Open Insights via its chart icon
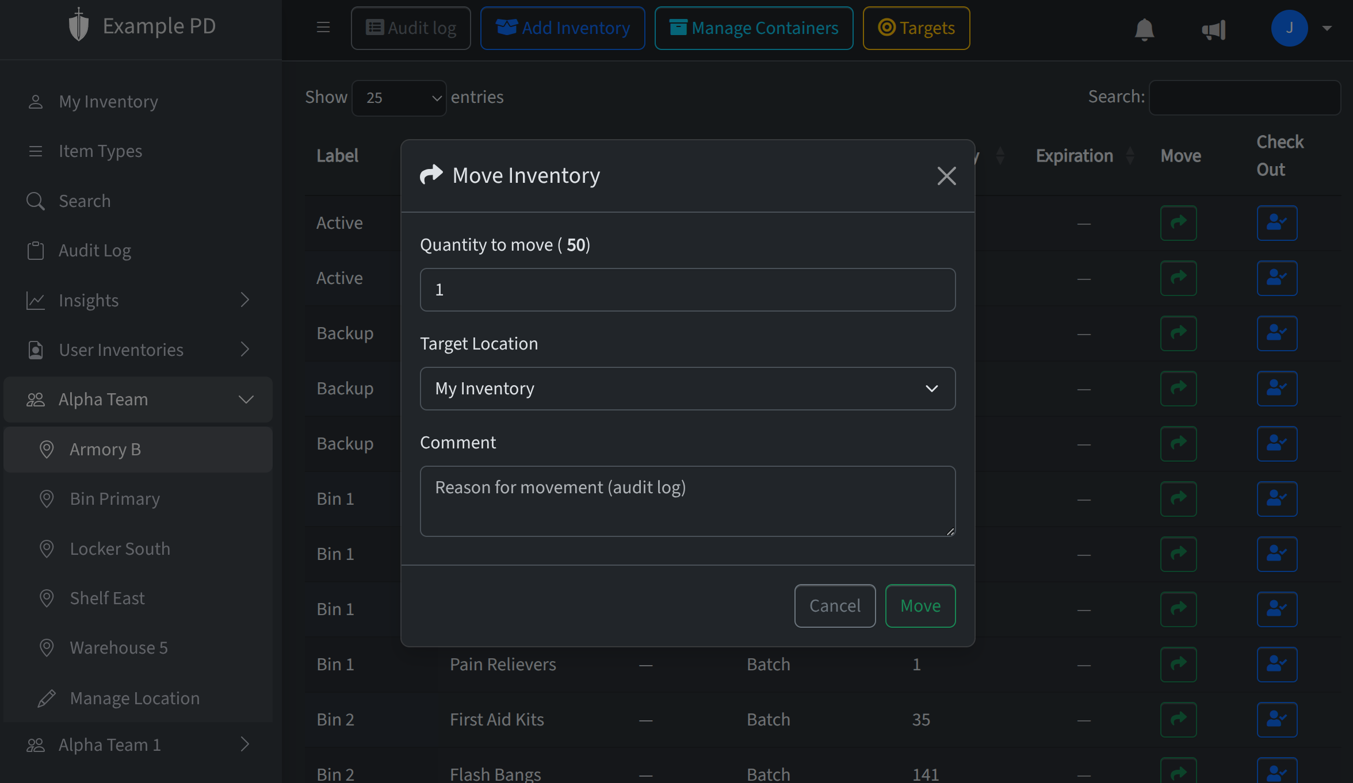 (x=36, y=300)
